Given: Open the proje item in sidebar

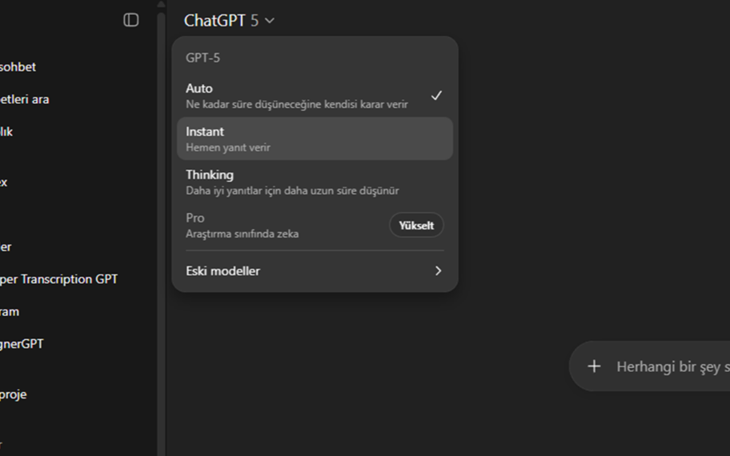Looking at the screenshot, I should coord(14,394).
